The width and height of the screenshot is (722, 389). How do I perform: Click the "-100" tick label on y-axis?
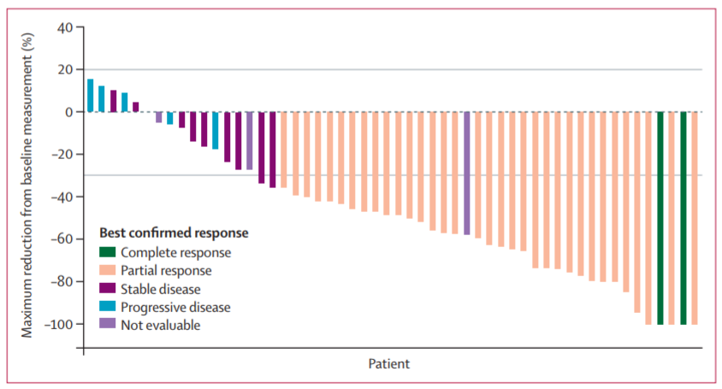[60, 324]
